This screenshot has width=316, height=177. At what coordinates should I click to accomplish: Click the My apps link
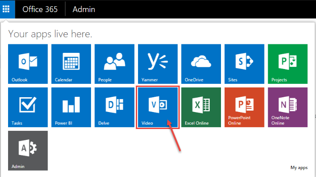click(299, 168)
